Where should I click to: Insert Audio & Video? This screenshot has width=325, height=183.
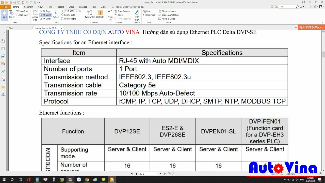click(x=167, y=19)
